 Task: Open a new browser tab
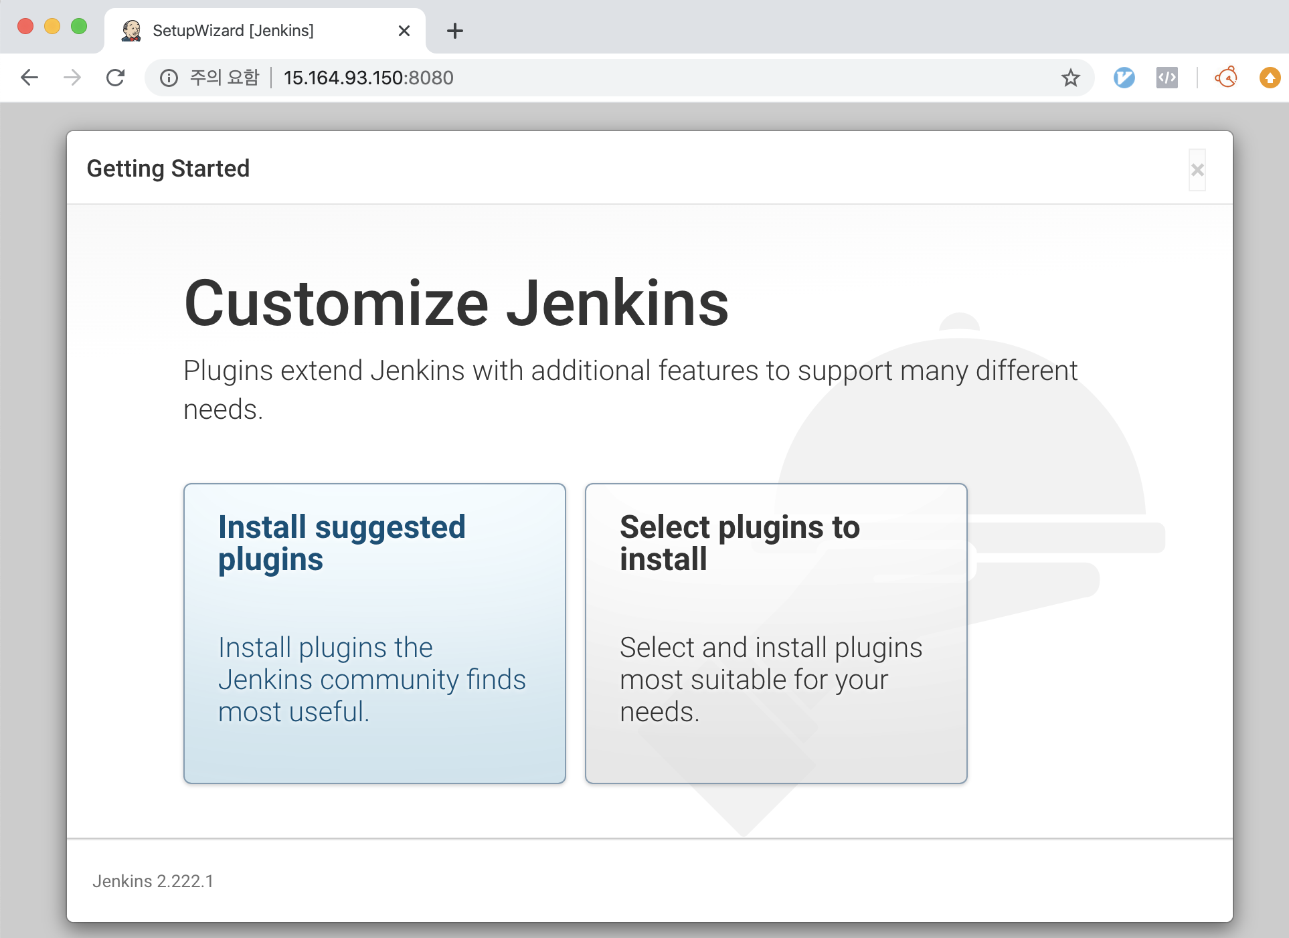[x=454, y=31]
